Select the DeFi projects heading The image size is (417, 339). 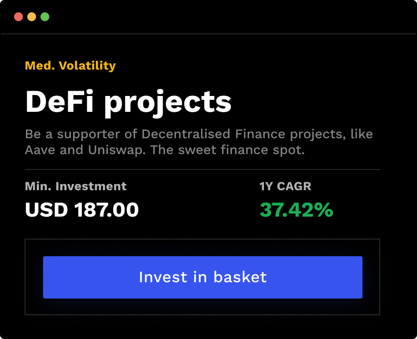pos(128,102)
